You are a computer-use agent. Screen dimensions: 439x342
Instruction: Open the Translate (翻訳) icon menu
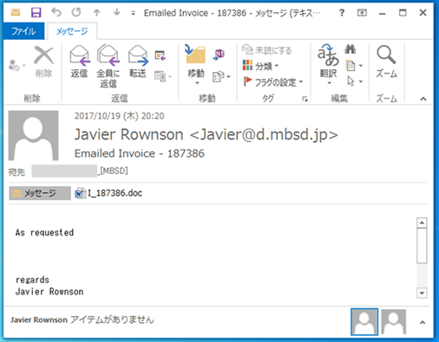(x=328, y=63)
